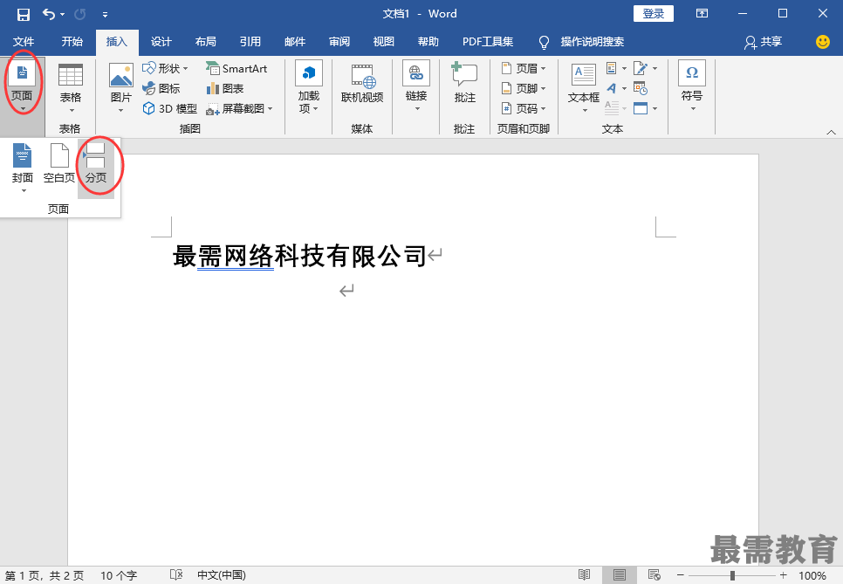The width and height of the screenshot is (843, 584).
Task: Insert a 3D 模型
Action: pos(170,108)
